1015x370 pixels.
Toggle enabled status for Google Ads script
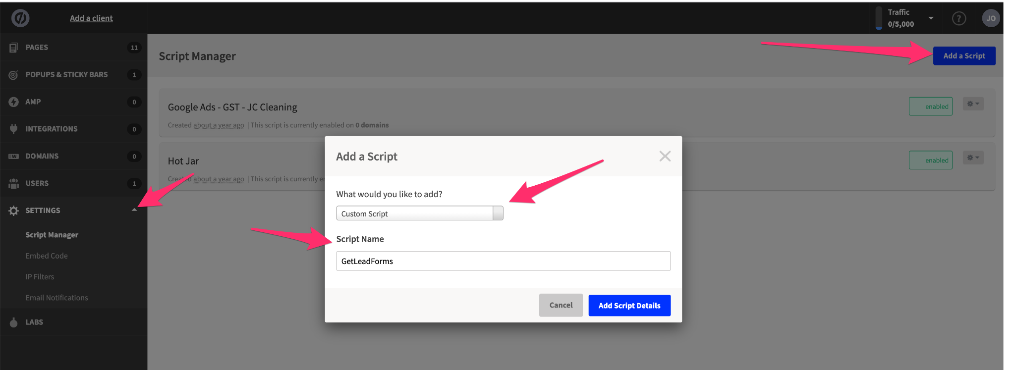[x=930, y=106]
